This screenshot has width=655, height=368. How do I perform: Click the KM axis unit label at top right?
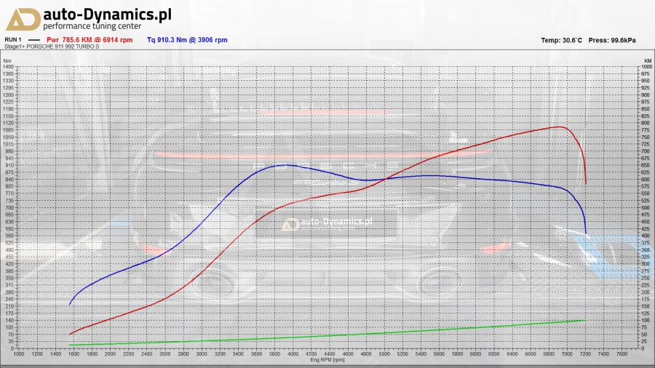[x=647, y=61]
